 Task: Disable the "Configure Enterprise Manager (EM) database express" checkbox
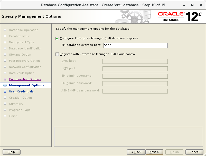coord(57,38)
